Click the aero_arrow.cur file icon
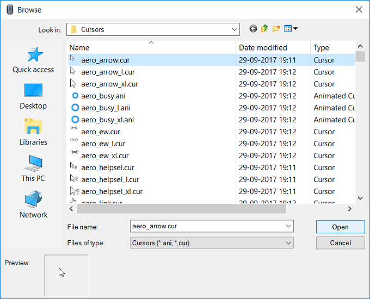Screen dimensions: 370x299 [x=72, y=58]
